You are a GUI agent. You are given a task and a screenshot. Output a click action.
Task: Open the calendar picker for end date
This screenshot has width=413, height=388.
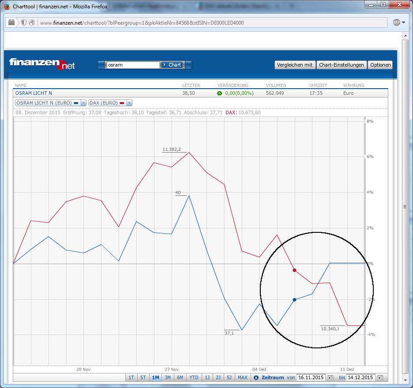(x=380, y=378)
